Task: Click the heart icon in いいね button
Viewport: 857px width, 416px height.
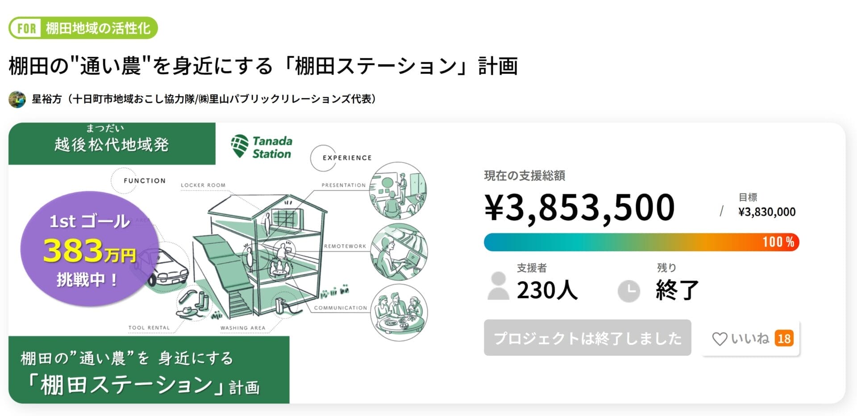Action: [x=719, y=339]
